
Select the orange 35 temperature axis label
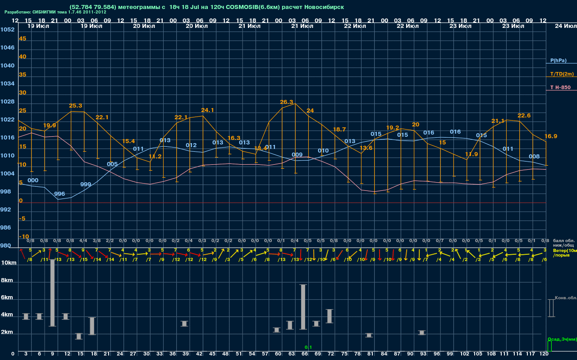pyautogui.click(x=23, y=75)
